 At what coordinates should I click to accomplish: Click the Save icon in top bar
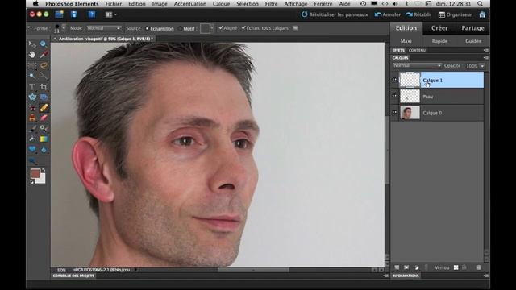[x=73, y=14]
